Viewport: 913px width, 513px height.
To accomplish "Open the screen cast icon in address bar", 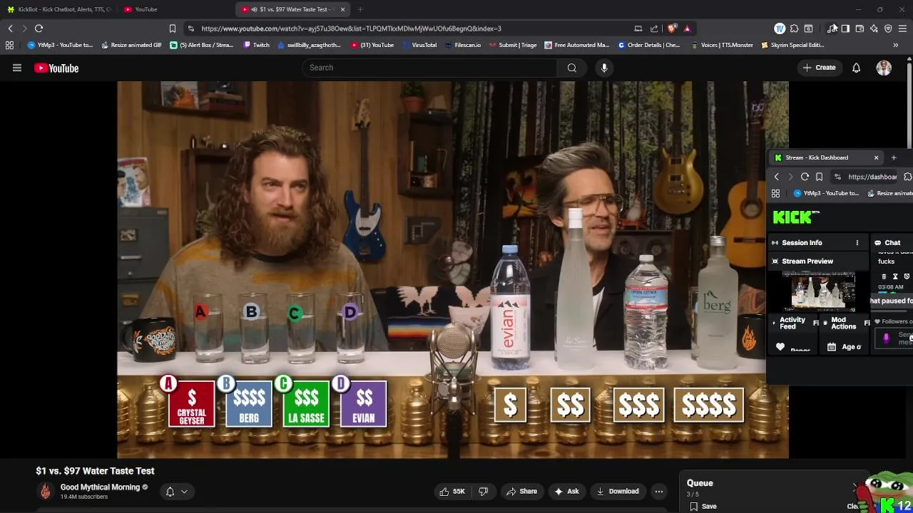I will 638,28.
